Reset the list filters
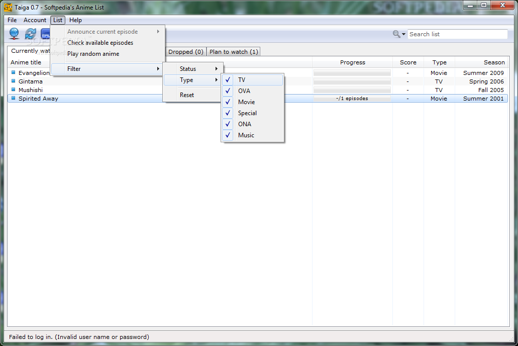 pyautogui.click(x=193, y=95)
